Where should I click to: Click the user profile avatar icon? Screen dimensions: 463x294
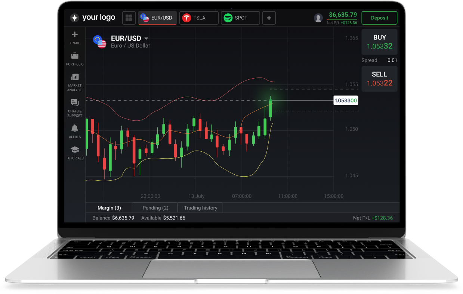(x=318, y=18)
